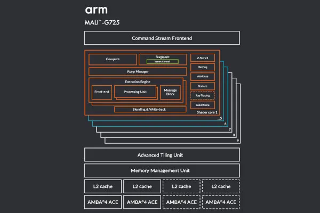
Task: Click the arm logo
Action: [95, 10]
